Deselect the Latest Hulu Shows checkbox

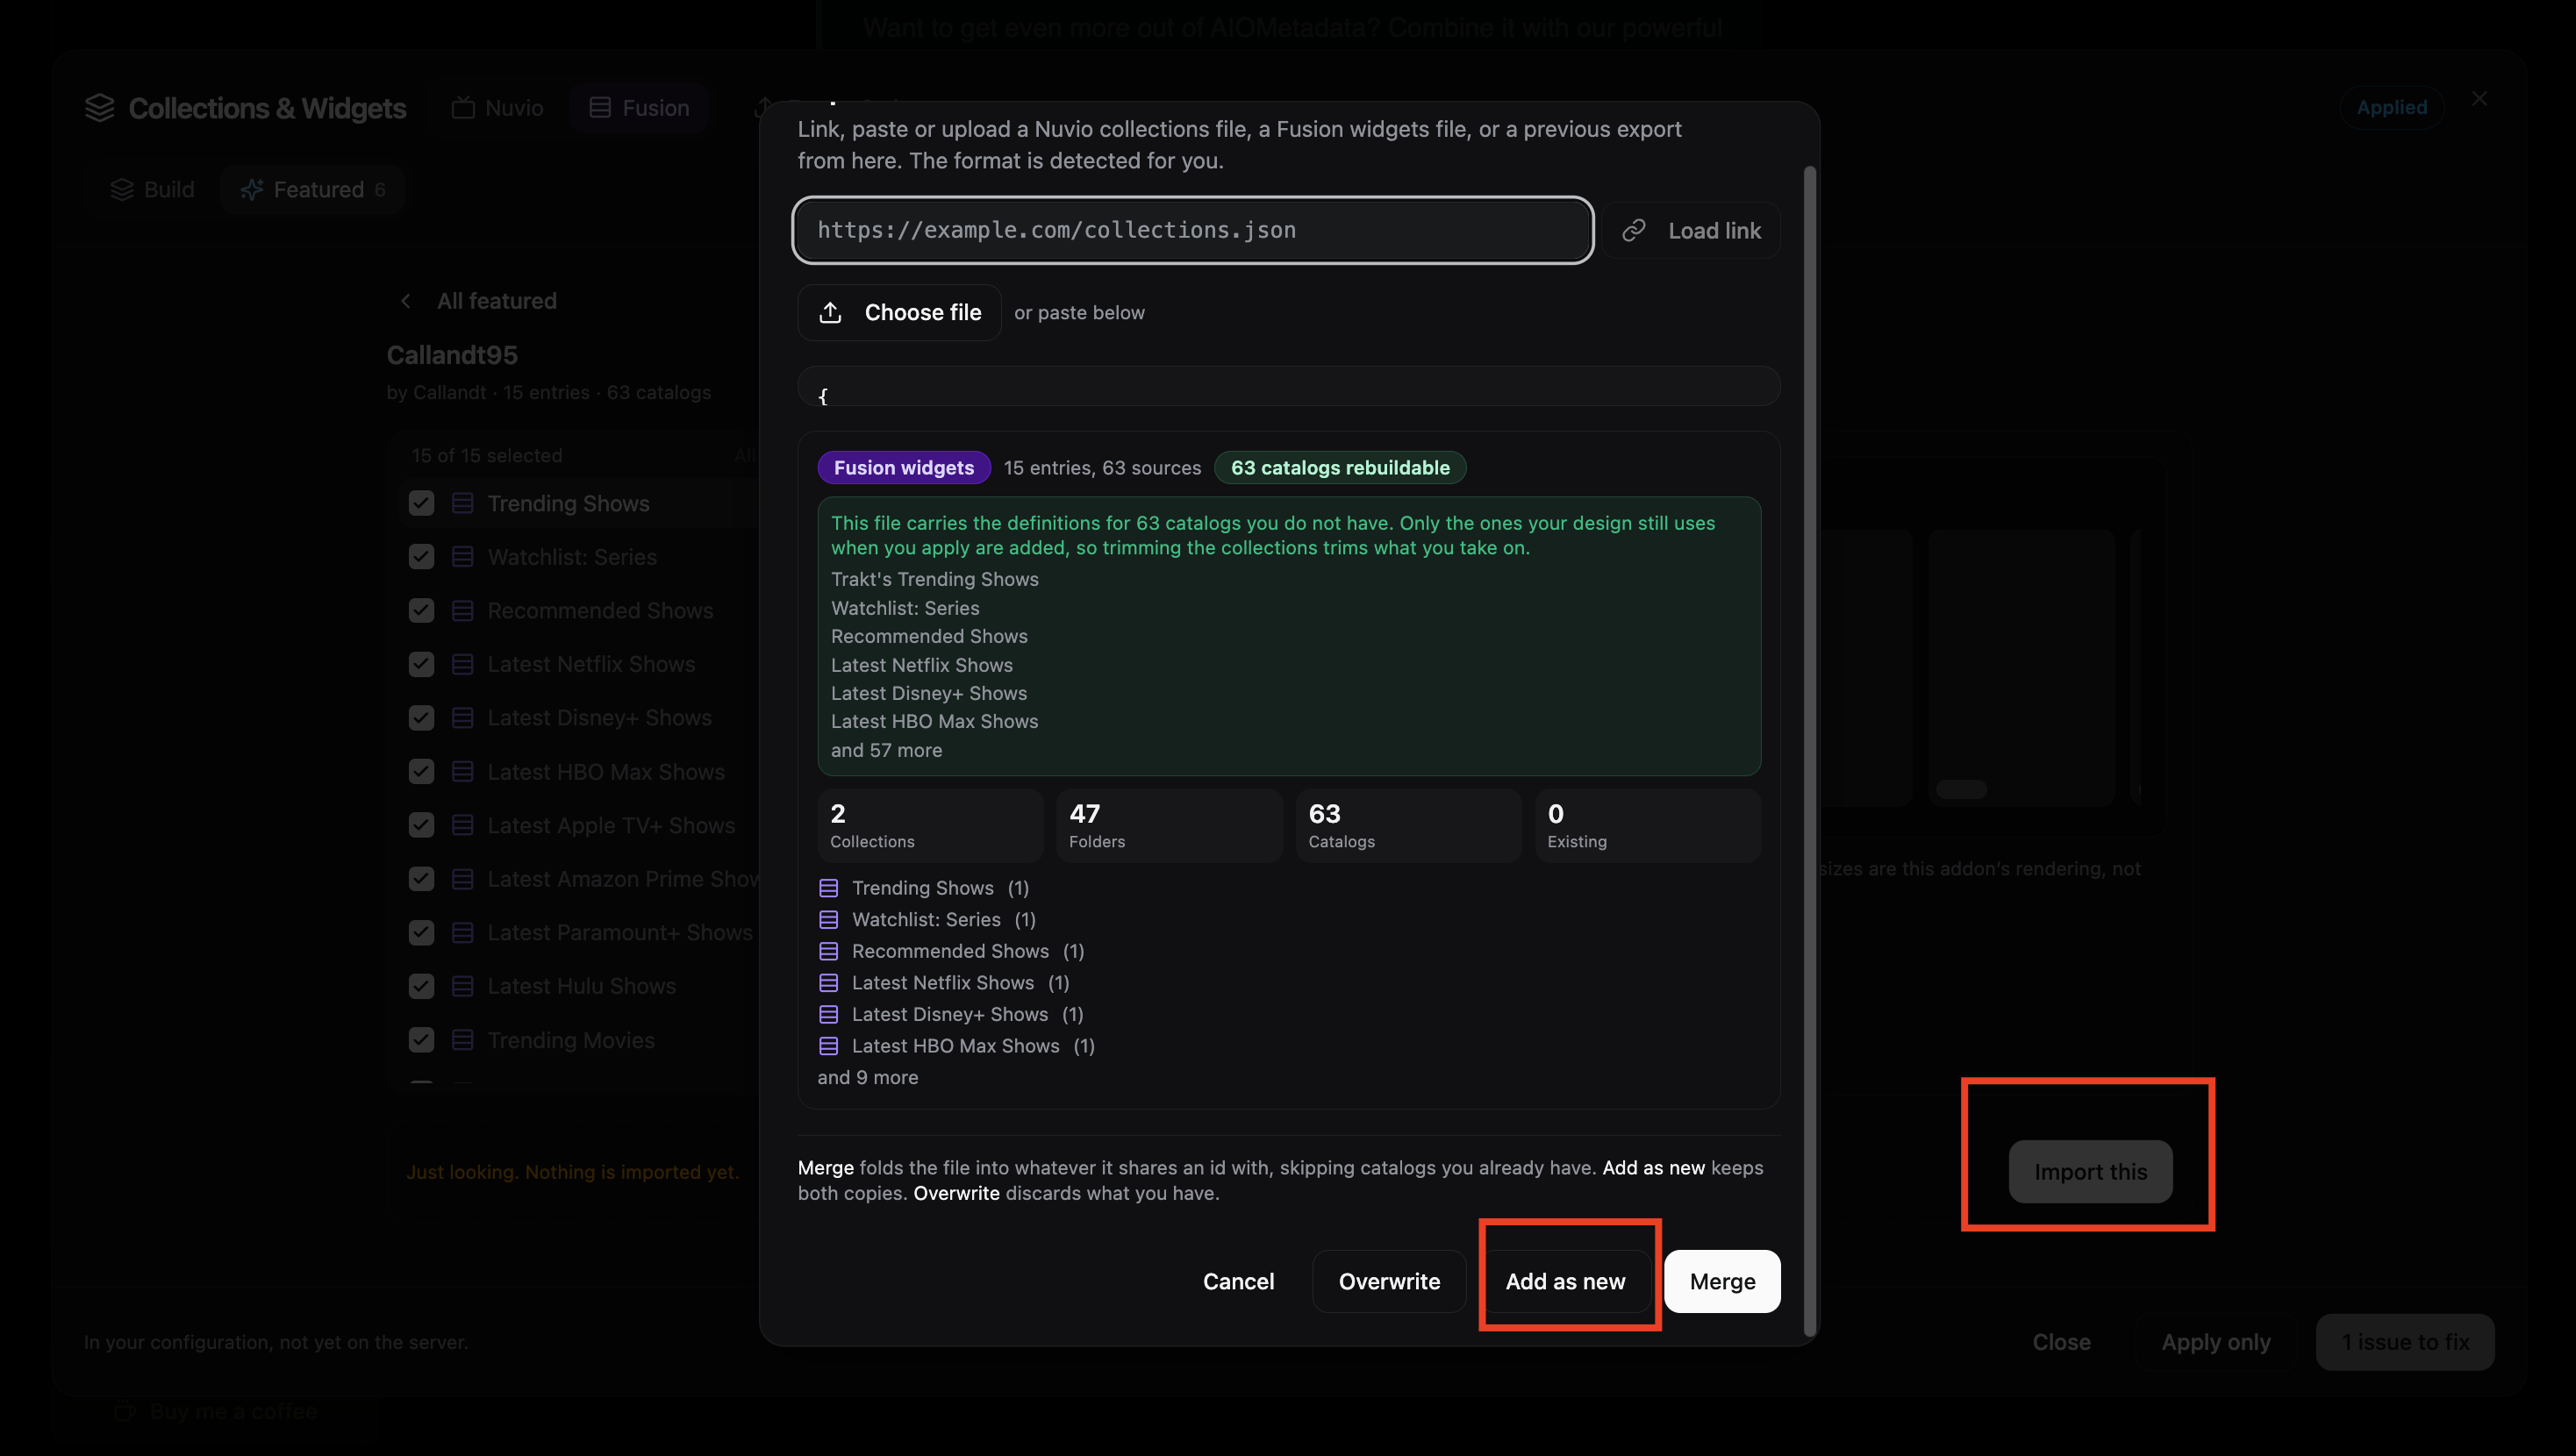click(x=422, y=987)
